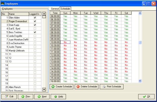Select the 15:00:00 Friday Yes cell
Viewport: 157px width, 102px height.
[116, 75]
